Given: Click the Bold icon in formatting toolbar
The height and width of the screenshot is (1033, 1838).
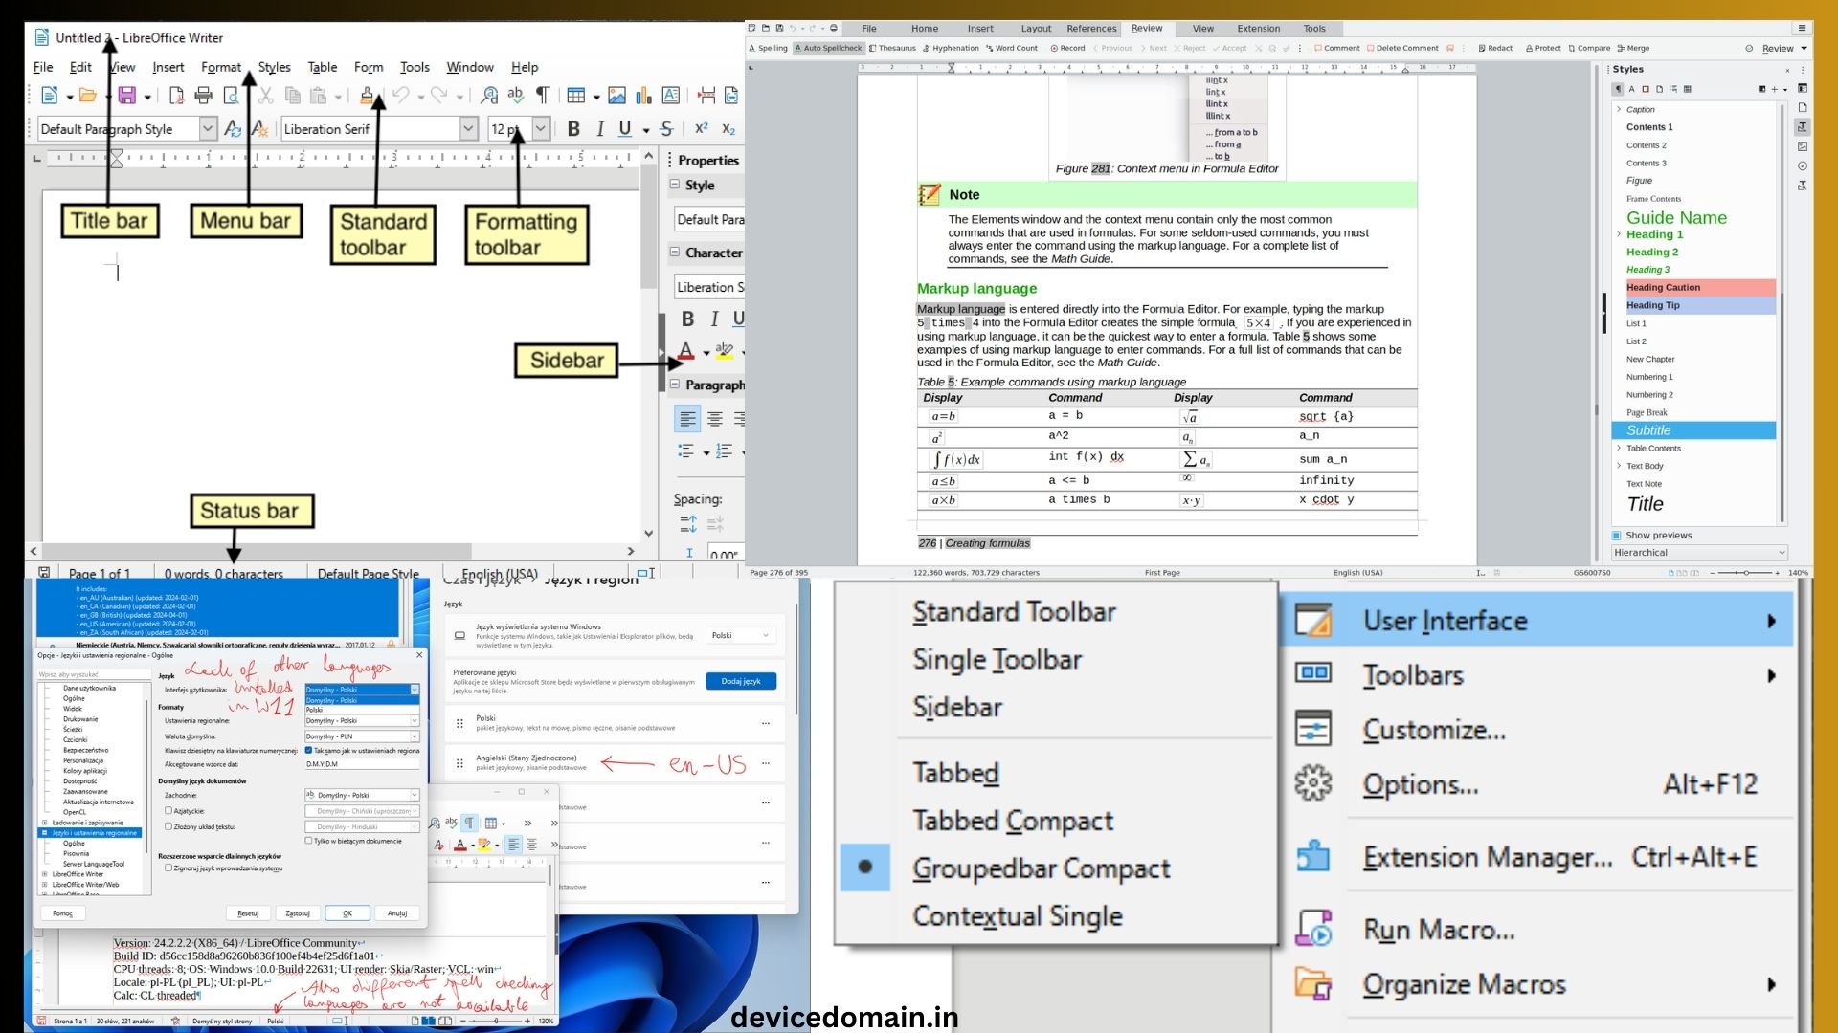Looking at the screenshot, I should 573,129.
